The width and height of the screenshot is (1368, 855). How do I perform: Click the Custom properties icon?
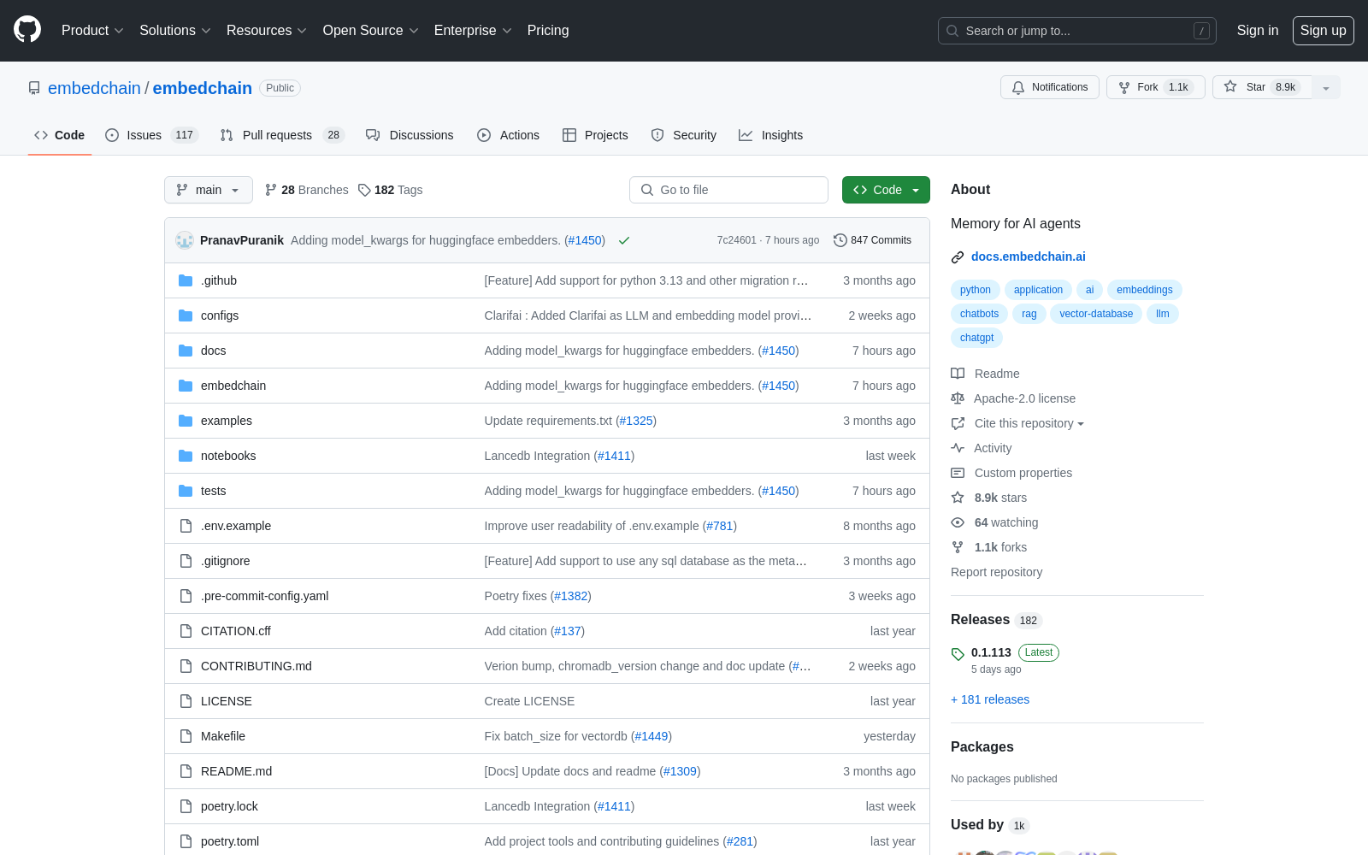[x=958, y=473]
